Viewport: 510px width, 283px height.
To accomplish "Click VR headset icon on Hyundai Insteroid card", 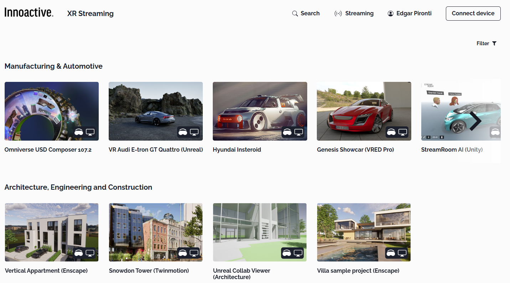I will (287, 132).
